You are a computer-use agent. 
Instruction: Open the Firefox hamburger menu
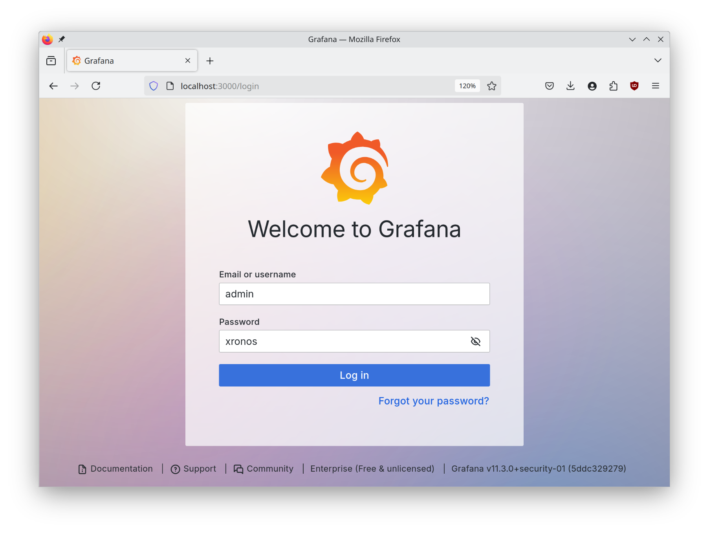tap(656, 86)
